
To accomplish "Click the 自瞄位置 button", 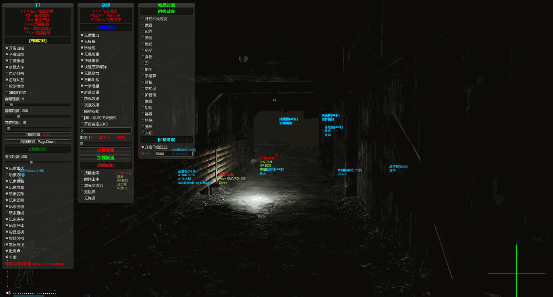I will (x=38, y=134).
